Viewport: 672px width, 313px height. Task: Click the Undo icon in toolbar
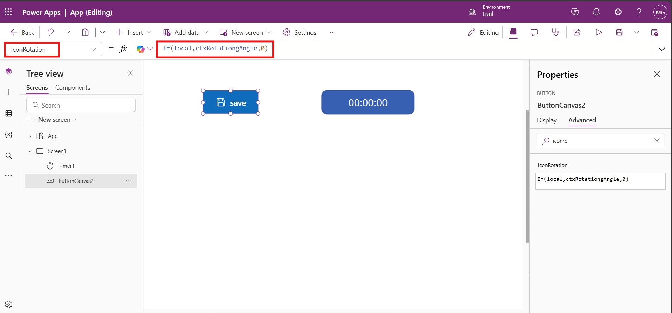(x=51, y=32)
